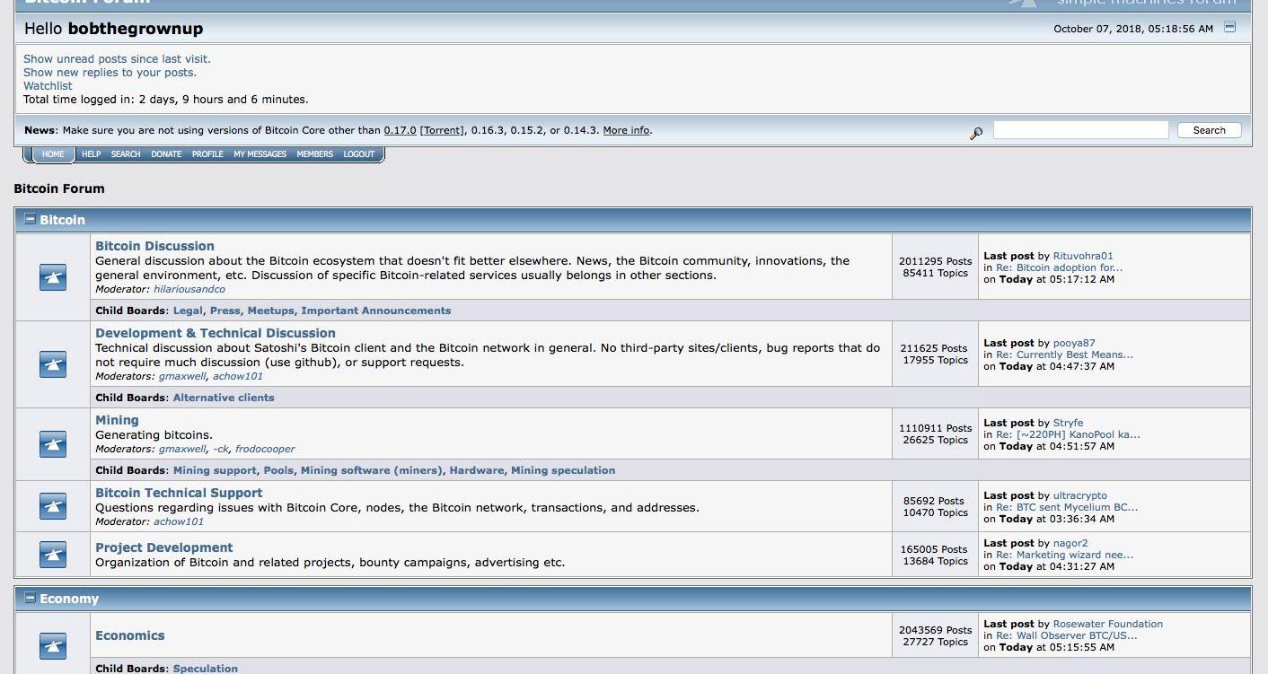
Task: Open the Donate menu item
Action: click(x=166, y=154)
